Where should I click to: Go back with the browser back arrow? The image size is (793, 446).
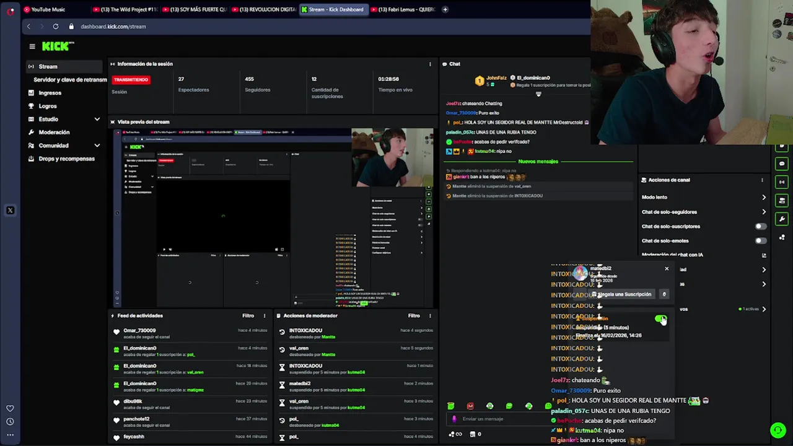tap(28, 27)
